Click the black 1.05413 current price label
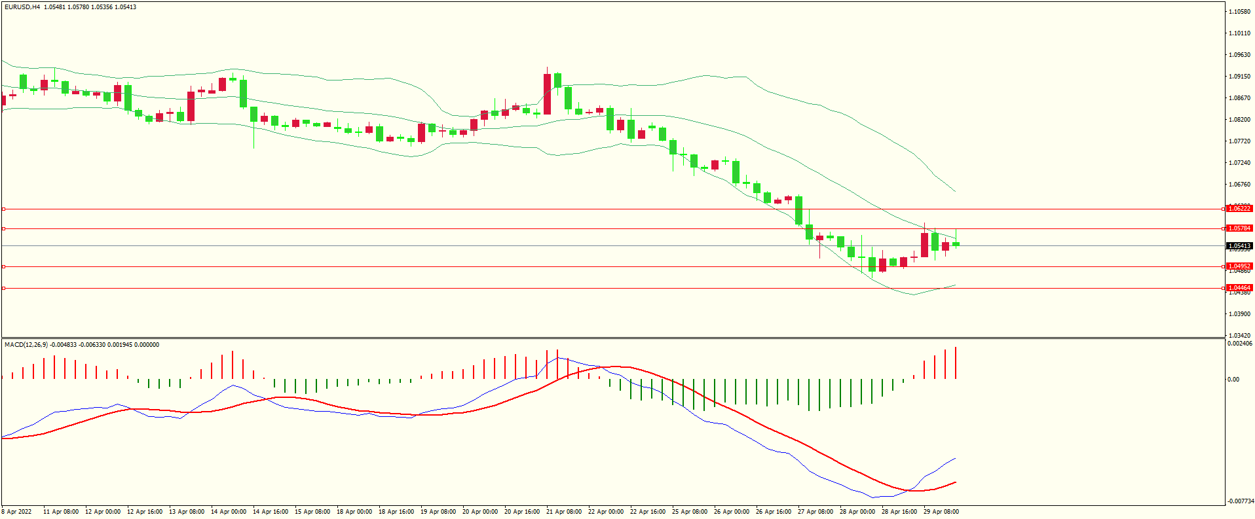Image resolution: width=1255 pixels, height=519 pixels. (x=1239, y=246)
